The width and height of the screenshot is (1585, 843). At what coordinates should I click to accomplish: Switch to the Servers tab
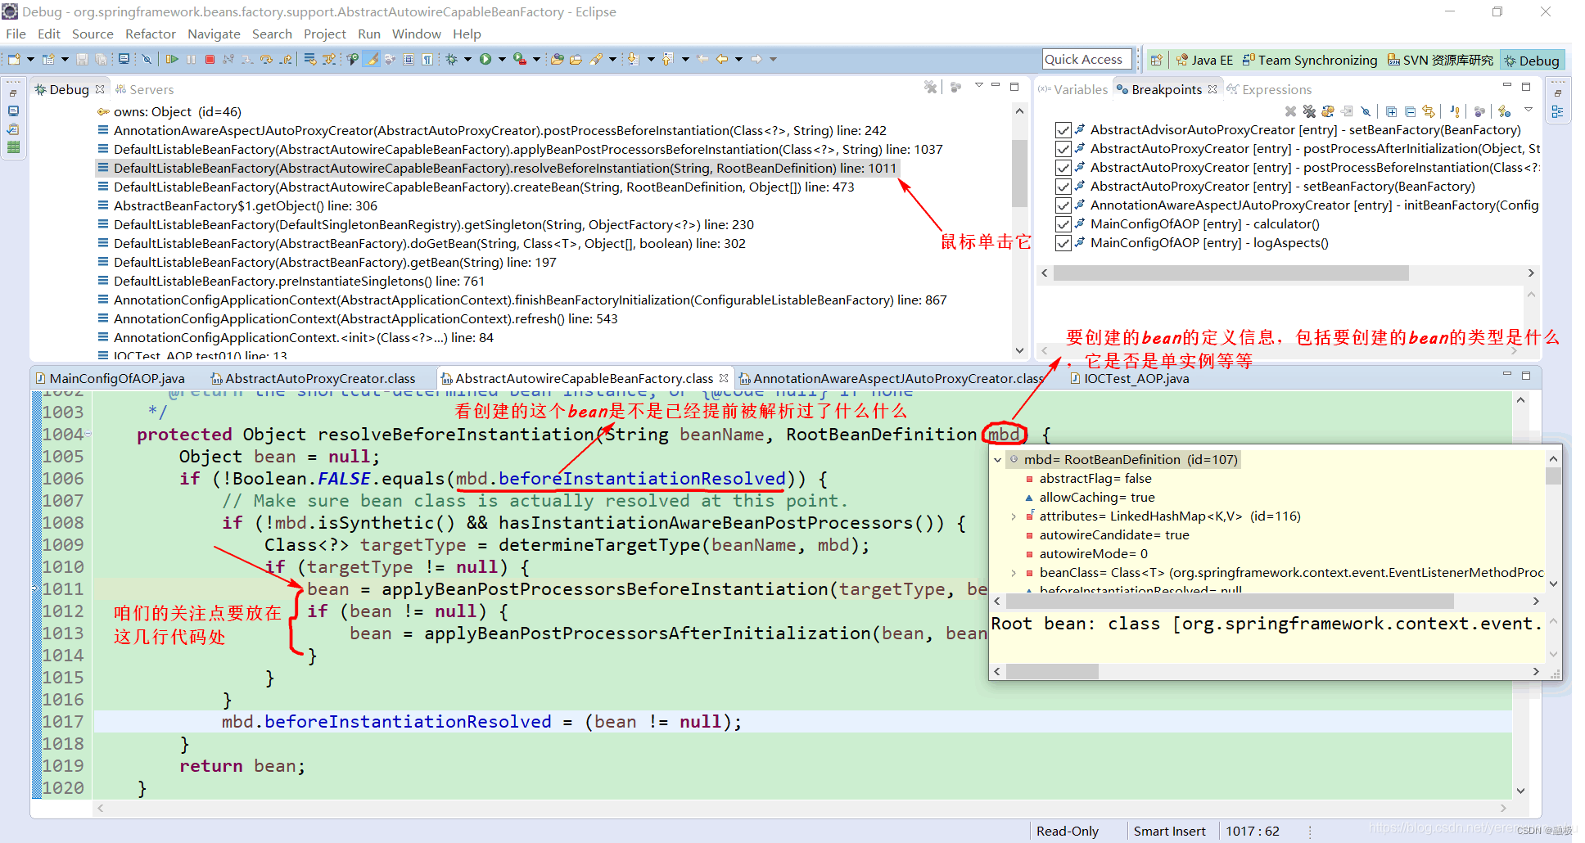(x=144, y=89)
